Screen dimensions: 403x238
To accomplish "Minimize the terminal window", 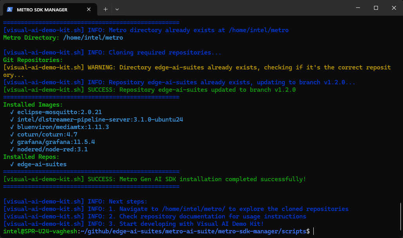I will click(357, 8).
